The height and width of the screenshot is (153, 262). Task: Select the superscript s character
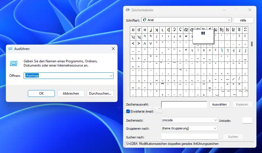204,51
